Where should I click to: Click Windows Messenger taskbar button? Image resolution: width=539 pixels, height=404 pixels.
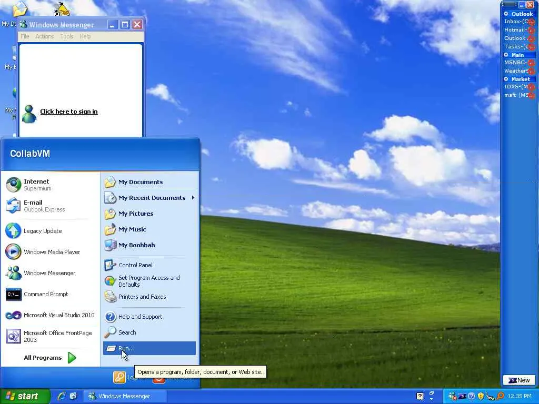[125, 396]
